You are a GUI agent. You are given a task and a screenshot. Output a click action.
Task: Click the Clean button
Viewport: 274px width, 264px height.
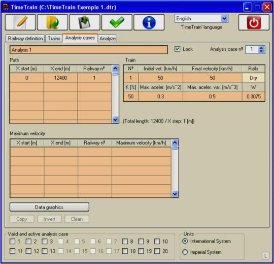click(77, 219)
